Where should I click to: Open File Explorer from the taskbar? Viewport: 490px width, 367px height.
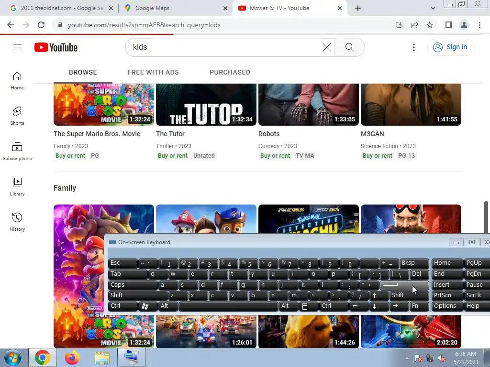(x=102, y=357)
